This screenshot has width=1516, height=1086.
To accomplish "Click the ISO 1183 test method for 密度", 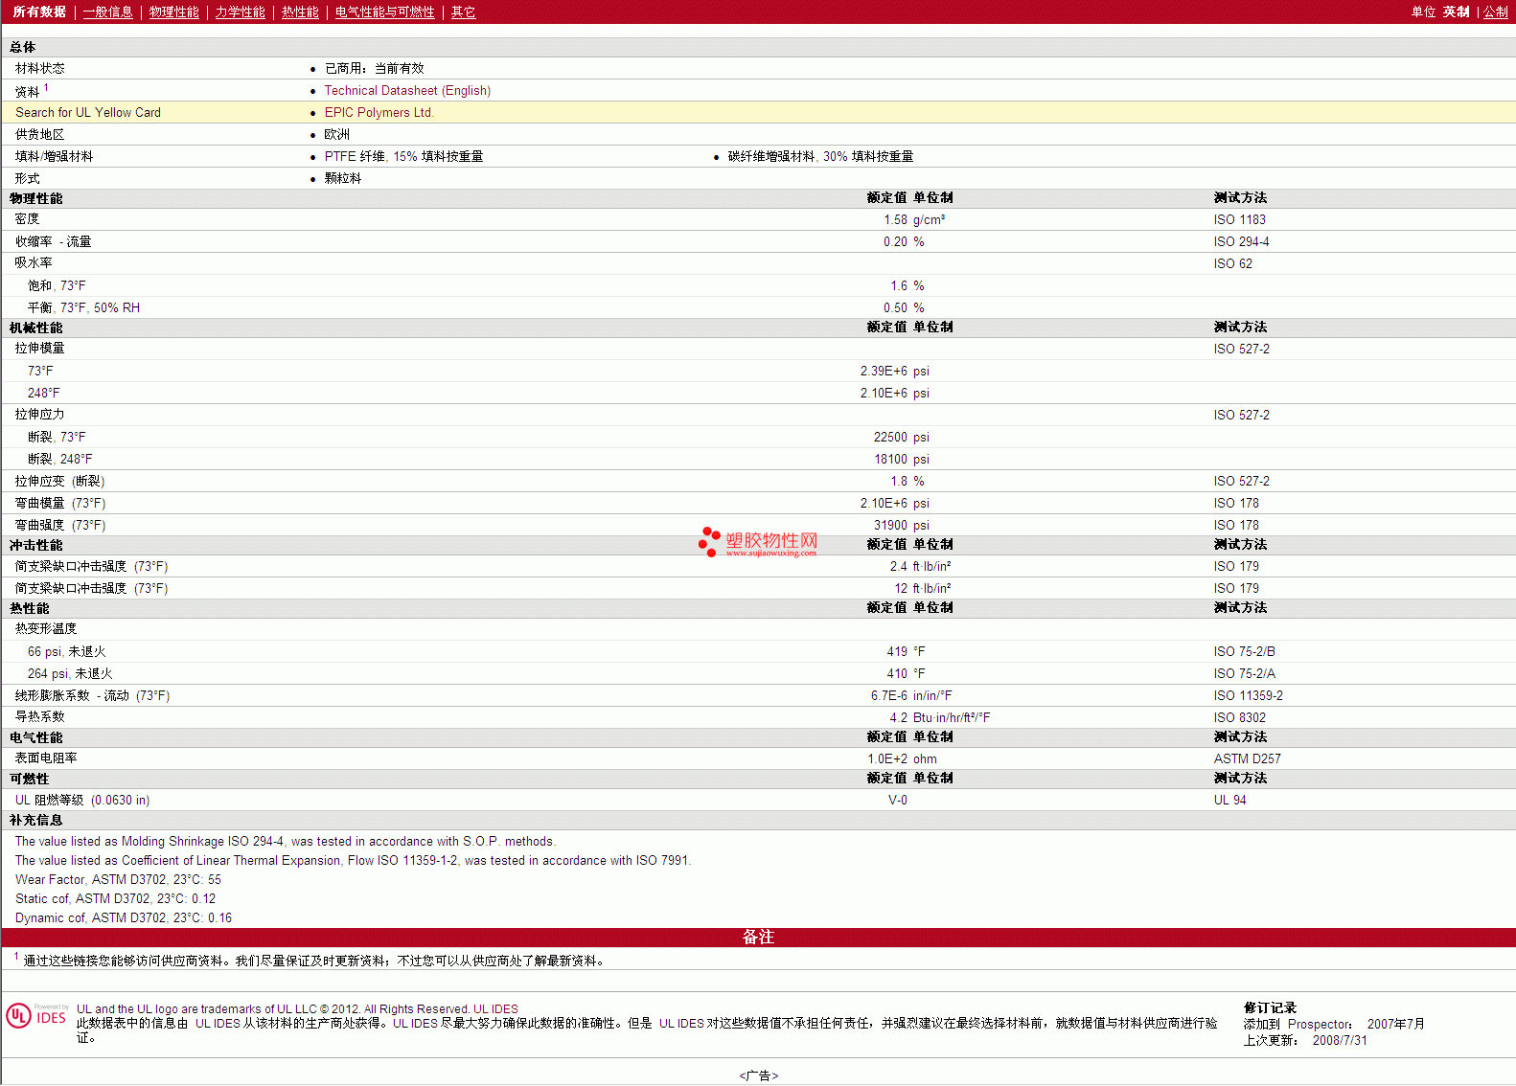I will (x=1239, y=219).
